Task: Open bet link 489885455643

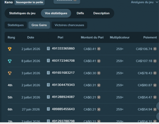Action: pos(63,109)
